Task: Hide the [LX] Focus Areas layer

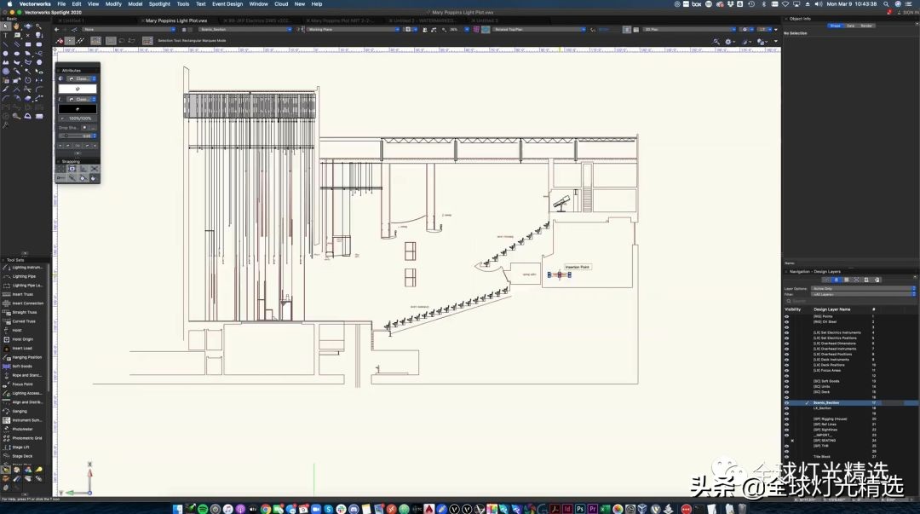Action: coord(786,371)
